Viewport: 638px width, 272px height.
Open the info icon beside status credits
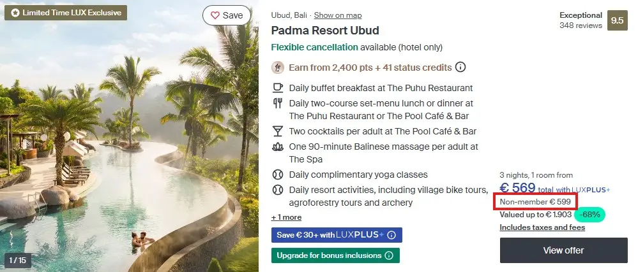[460, 67]
